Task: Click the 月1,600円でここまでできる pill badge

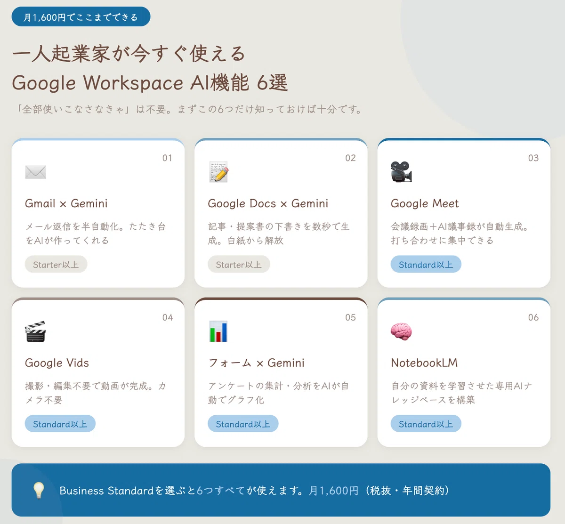Action: coord(81,17)
